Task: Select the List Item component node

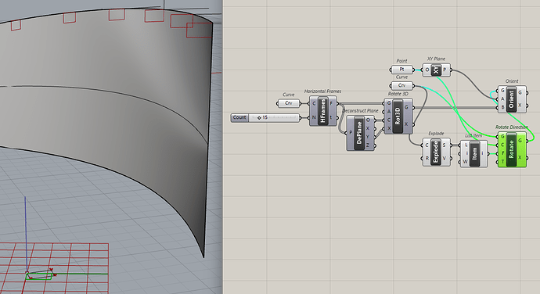Action: [x=474, y=153]
